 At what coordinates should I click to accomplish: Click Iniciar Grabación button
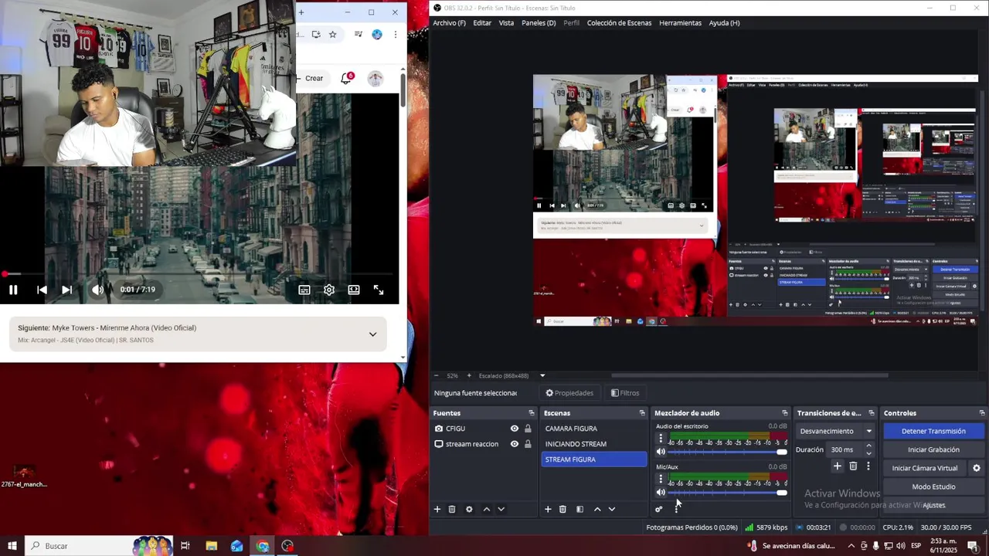tap(933, 449)
